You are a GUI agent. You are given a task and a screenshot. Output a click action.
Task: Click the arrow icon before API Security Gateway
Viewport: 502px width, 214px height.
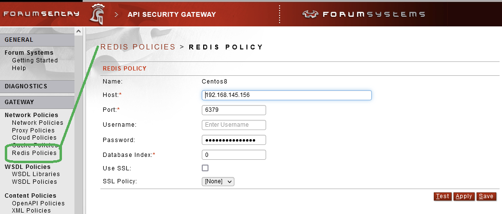click(x=117, y=14)
